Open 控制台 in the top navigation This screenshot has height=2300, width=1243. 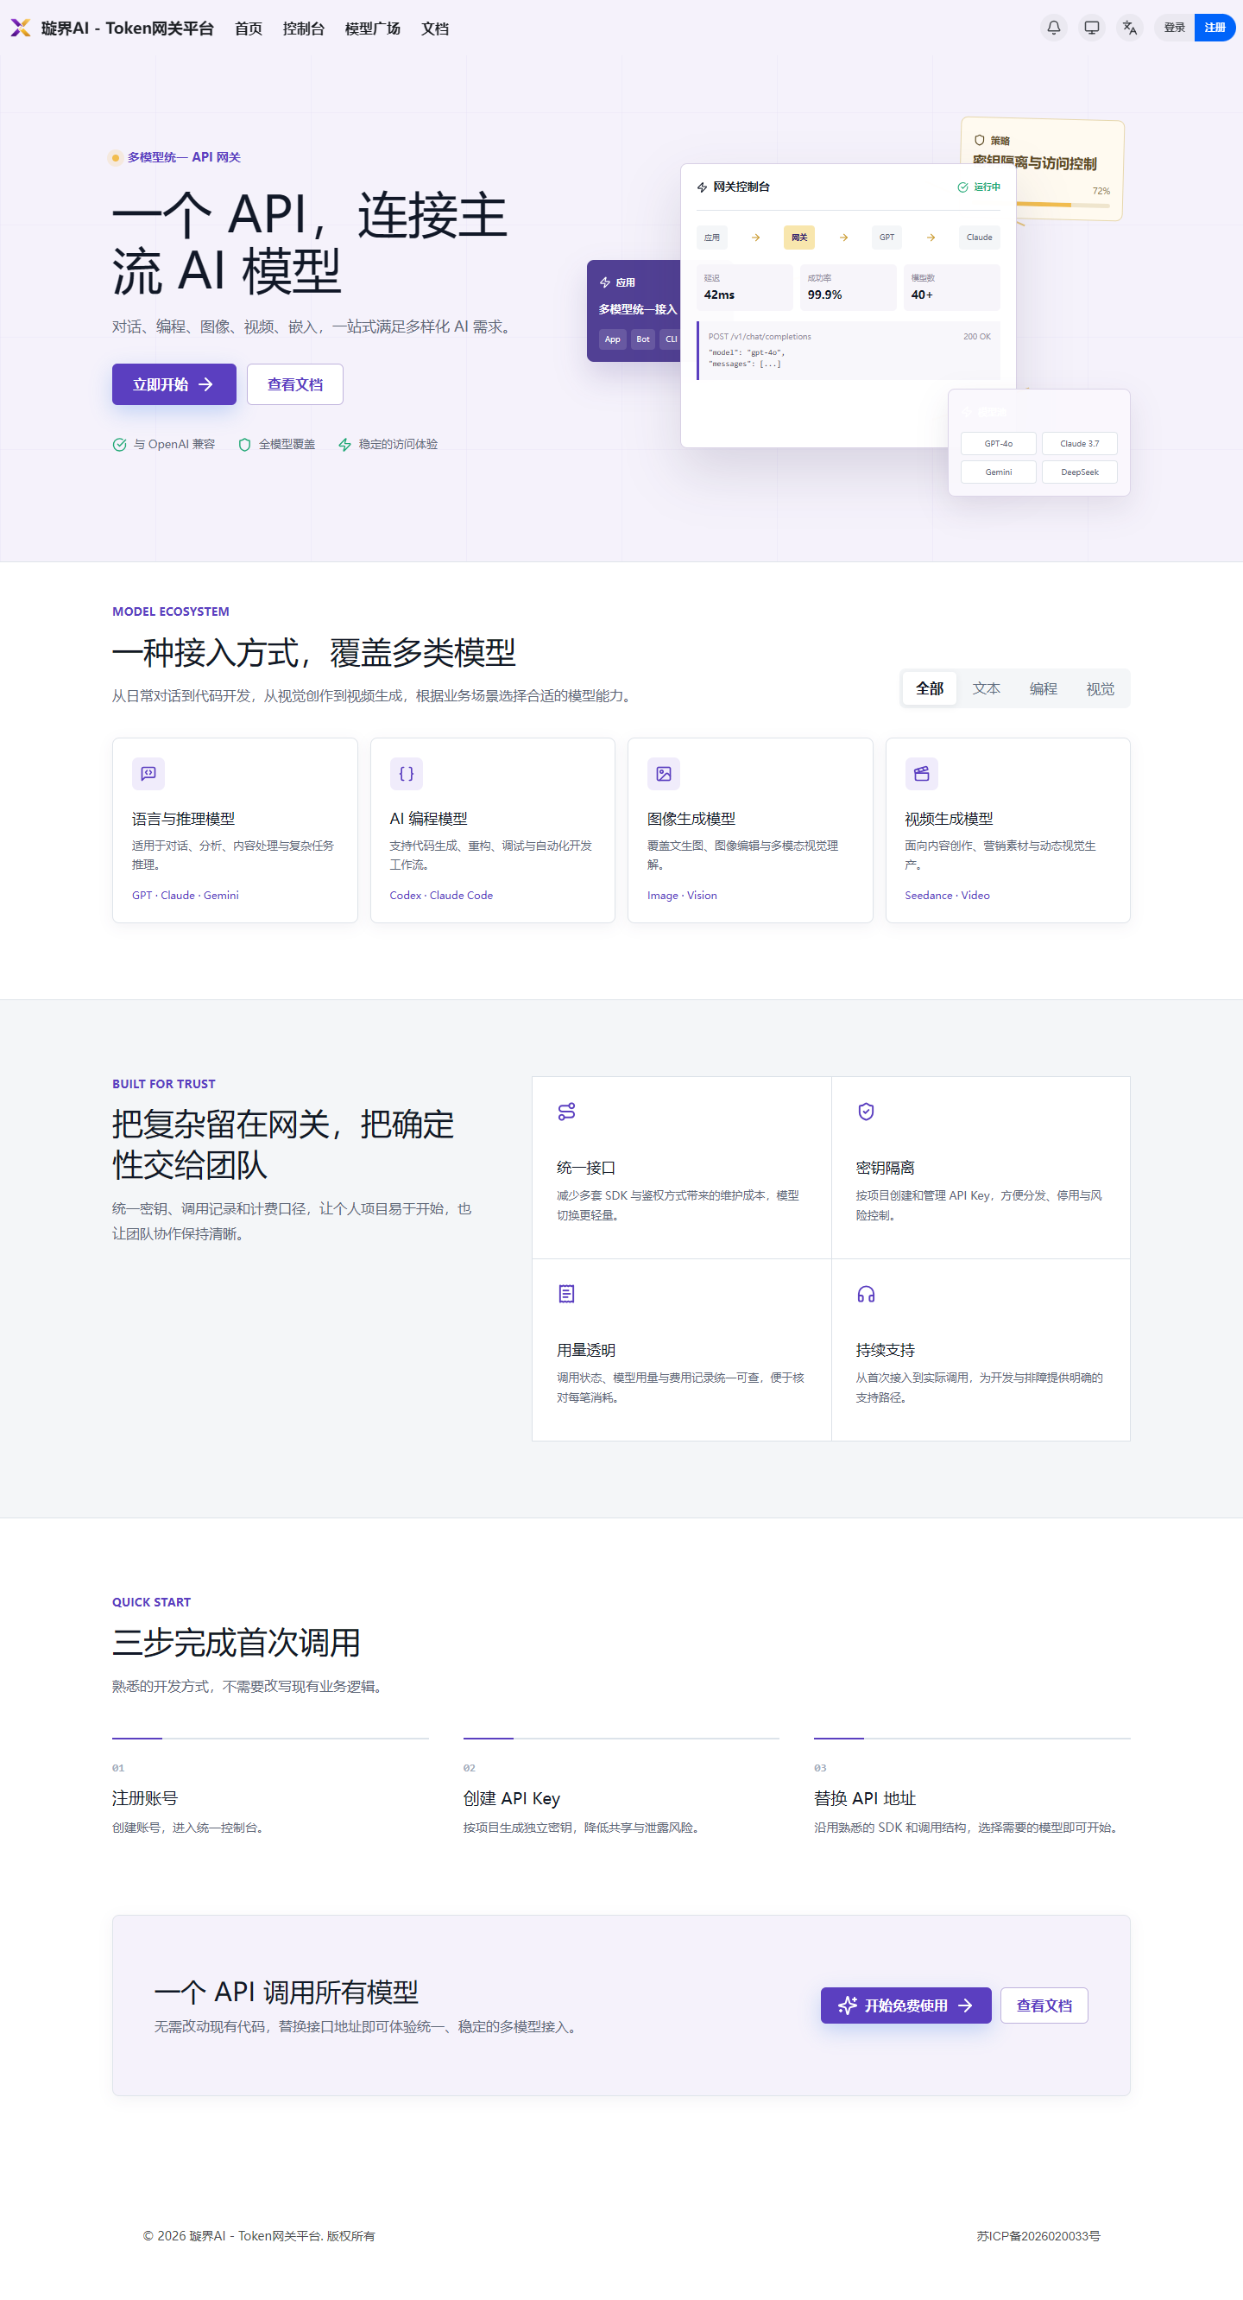pos(303,29)
